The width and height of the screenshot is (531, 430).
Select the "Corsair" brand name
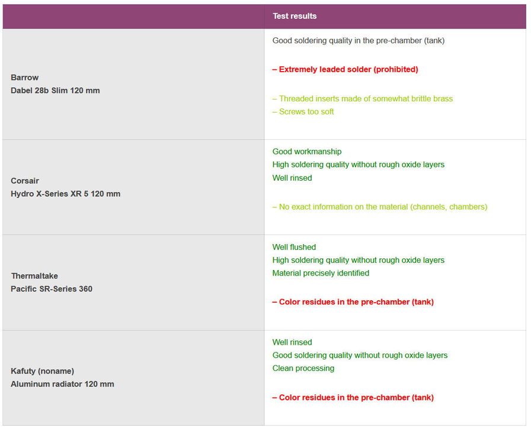(25, 181)
